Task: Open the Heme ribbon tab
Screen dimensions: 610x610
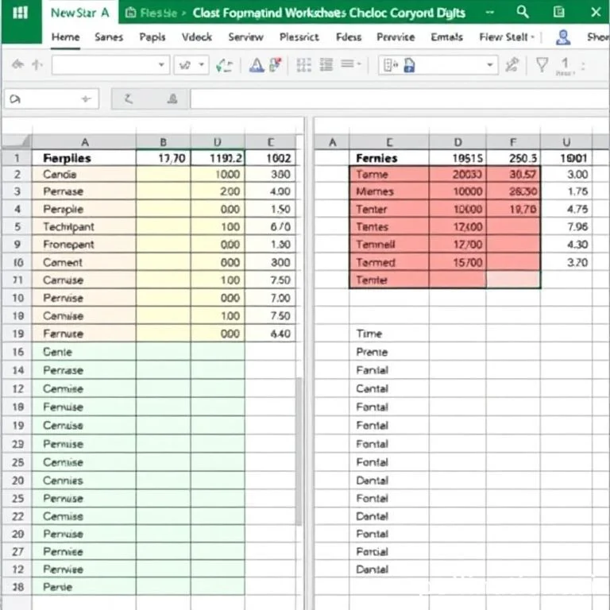Action: (x=65, y=37)
